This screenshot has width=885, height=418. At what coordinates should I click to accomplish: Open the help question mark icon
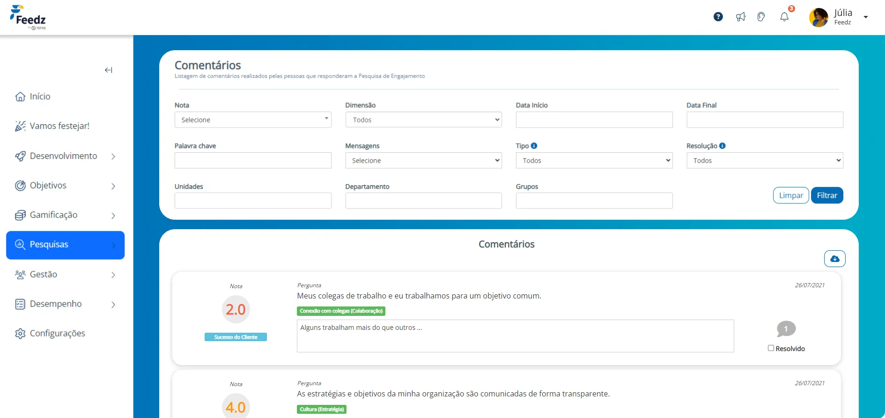point(718,17)
